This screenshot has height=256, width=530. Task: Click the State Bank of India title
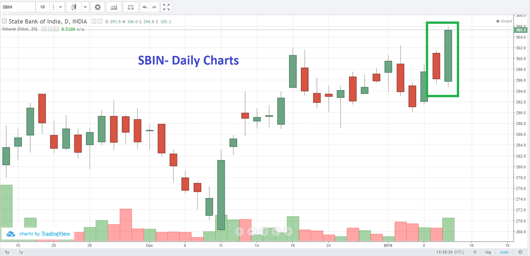coord(48,22)
